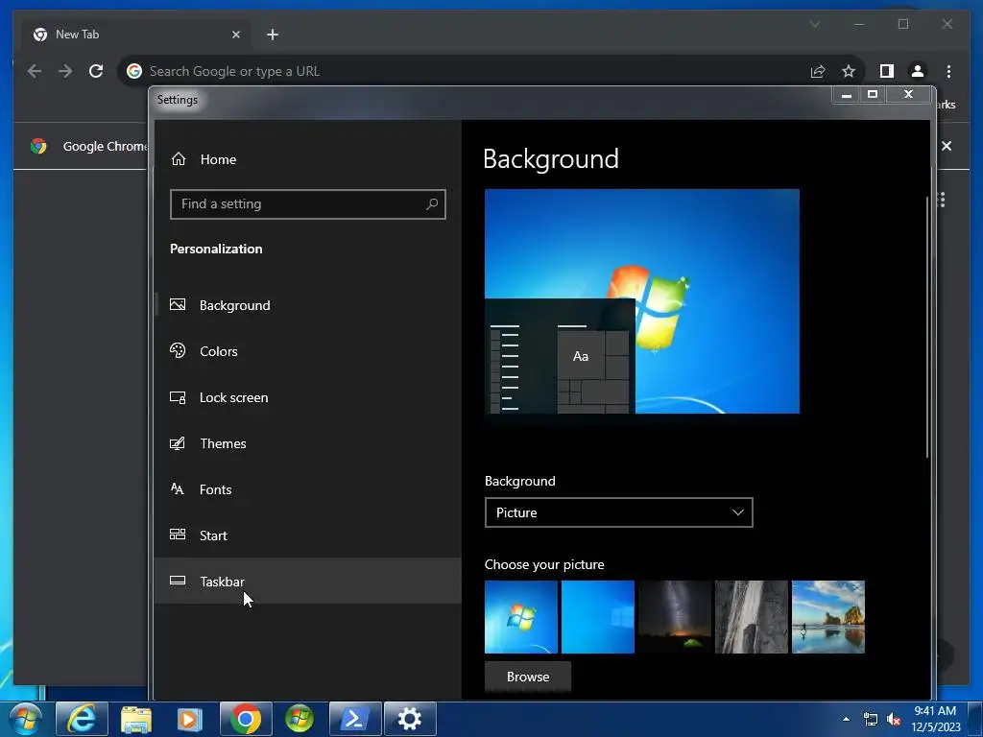Screen dimensions: 983x737
Task: Switch to Chrome from taskbar
Action: 246,718
